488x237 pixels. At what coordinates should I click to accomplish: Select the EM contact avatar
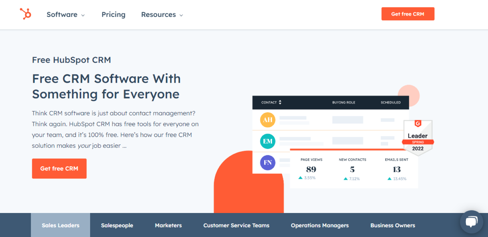268,141
